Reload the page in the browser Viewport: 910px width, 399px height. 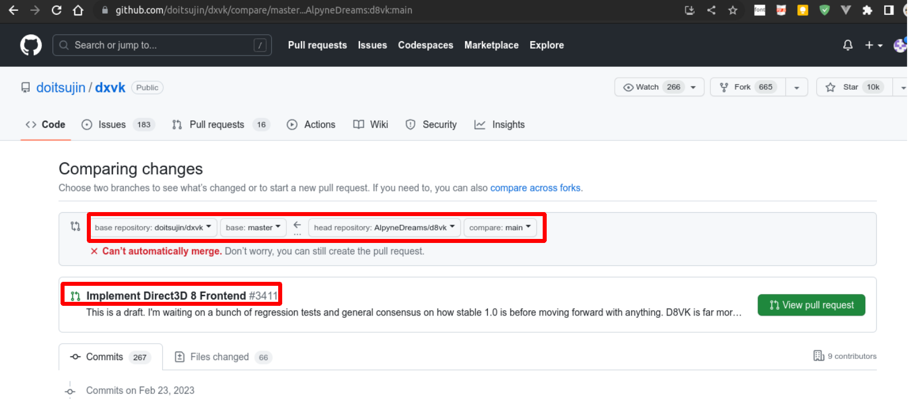point(57,10)
